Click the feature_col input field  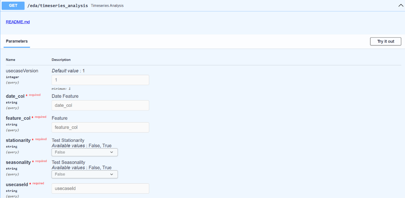(x=100, y=127)
